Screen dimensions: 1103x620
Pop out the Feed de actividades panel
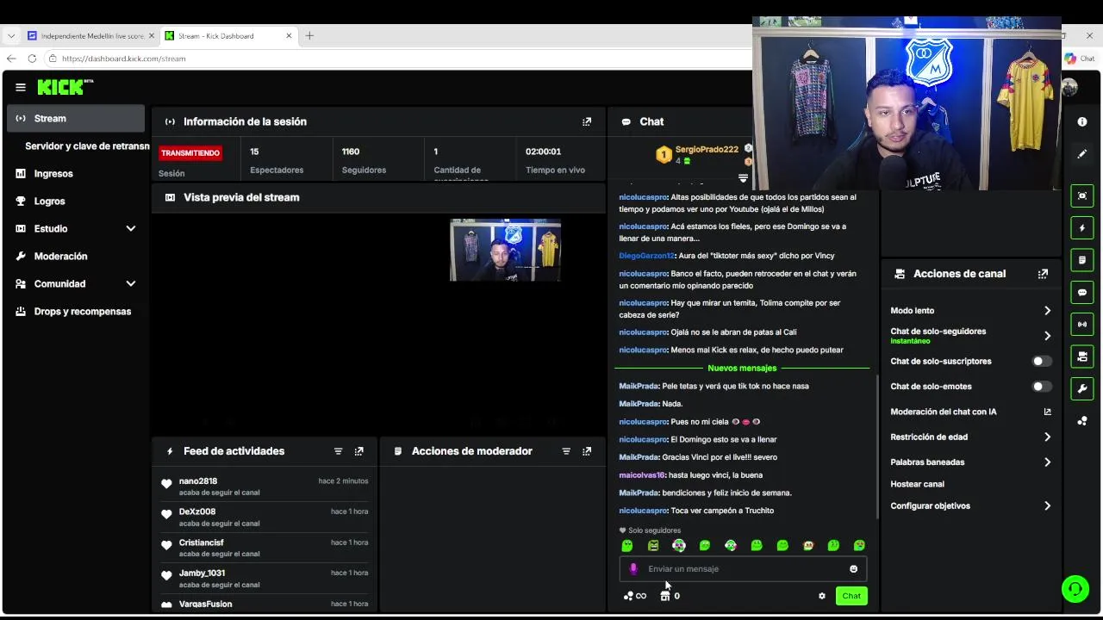click(x=359, y=451)
